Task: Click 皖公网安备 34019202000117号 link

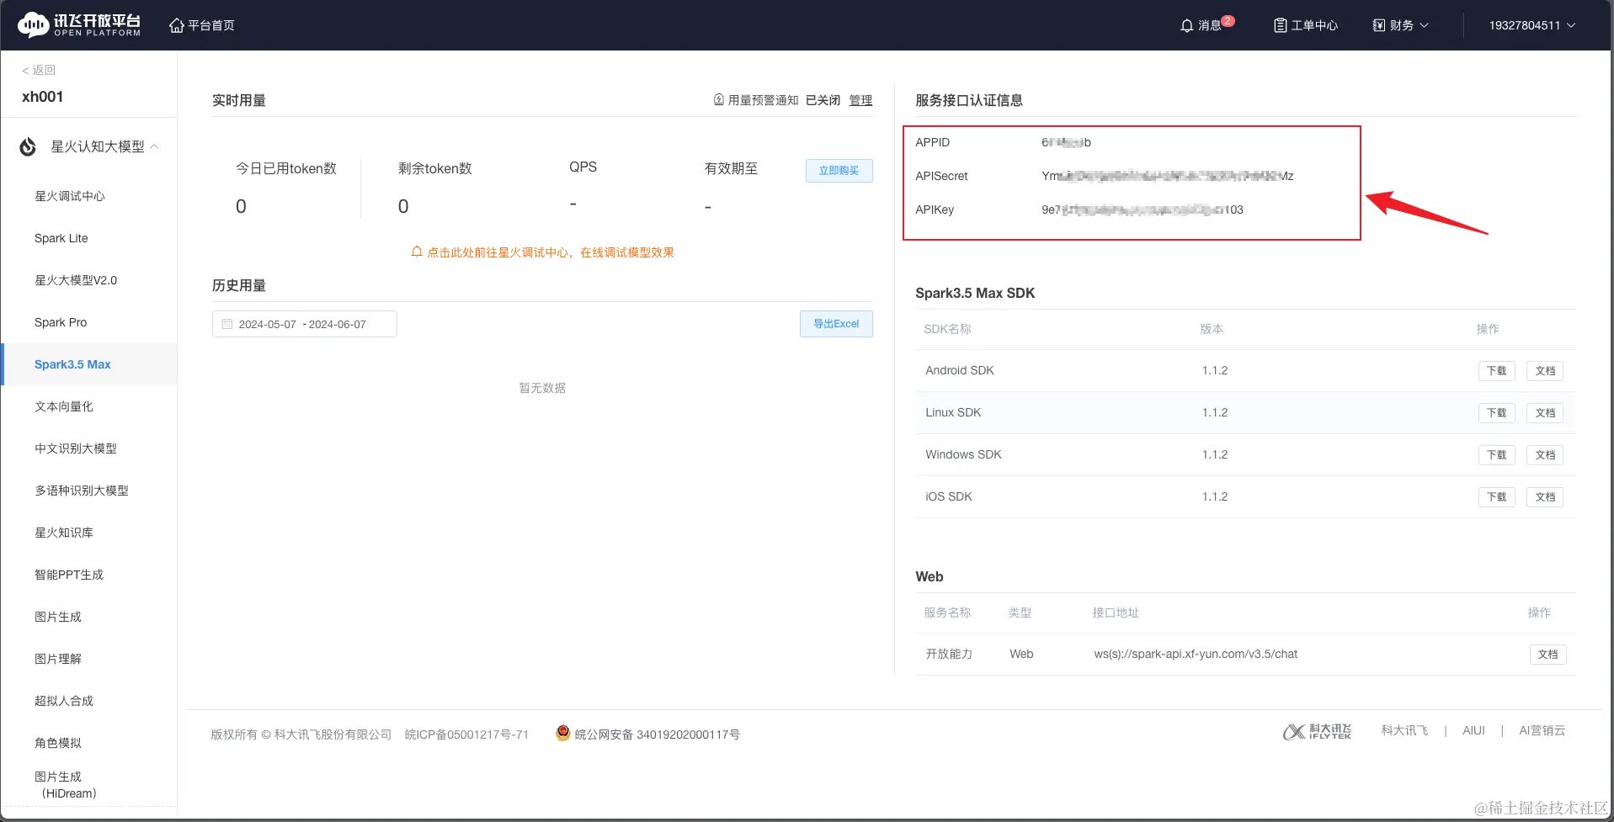Action: (657, 734)
